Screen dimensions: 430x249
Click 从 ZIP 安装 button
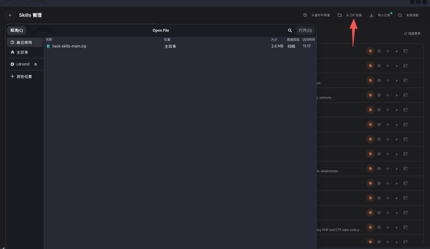click(354, 15)
